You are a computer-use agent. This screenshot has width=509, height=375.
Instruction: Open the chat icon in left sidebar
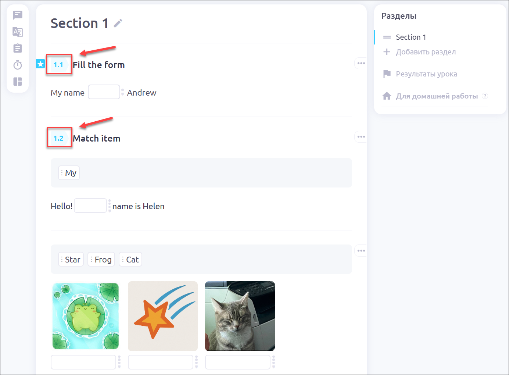coord(18,15)
